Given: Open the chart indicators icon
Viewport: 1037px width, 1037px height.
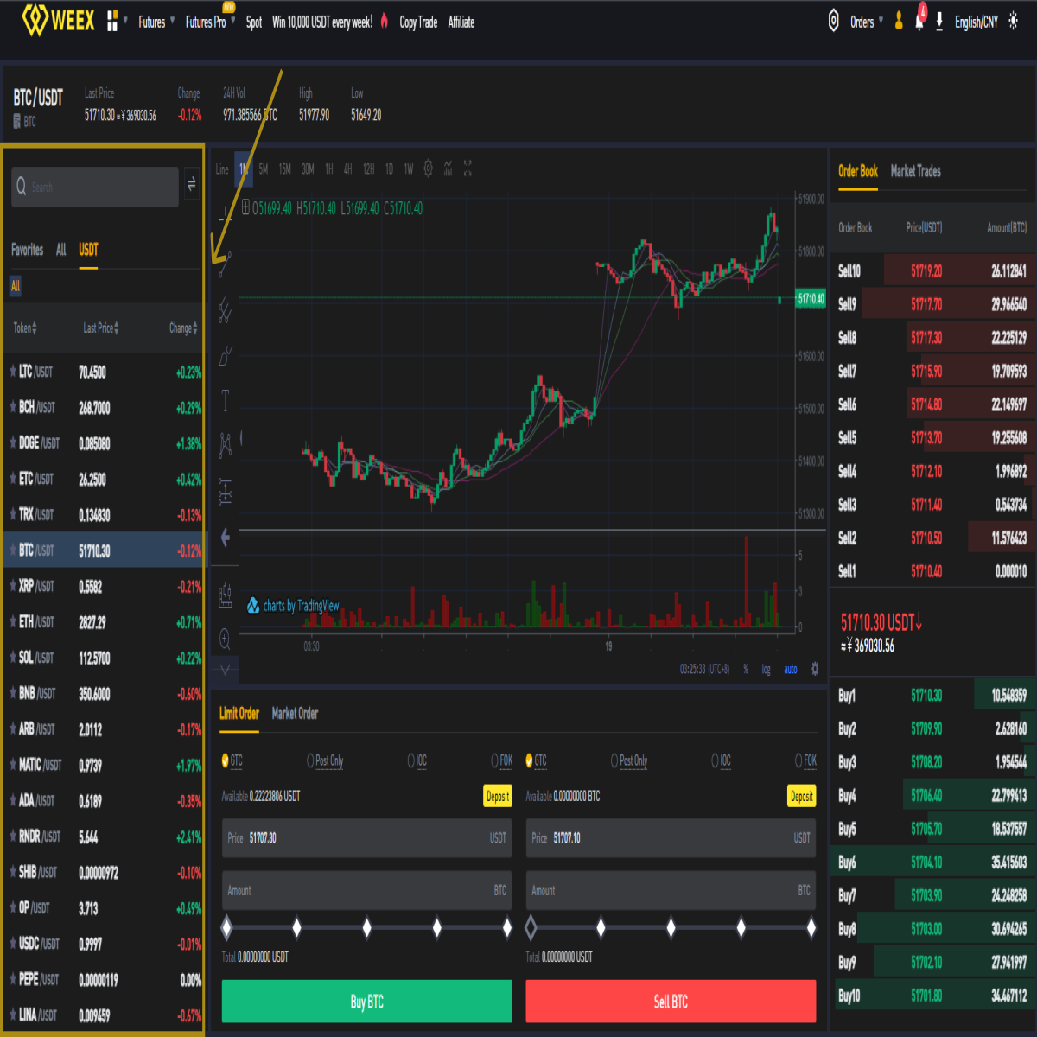Looking at the screenshot, I should [448, 169].
